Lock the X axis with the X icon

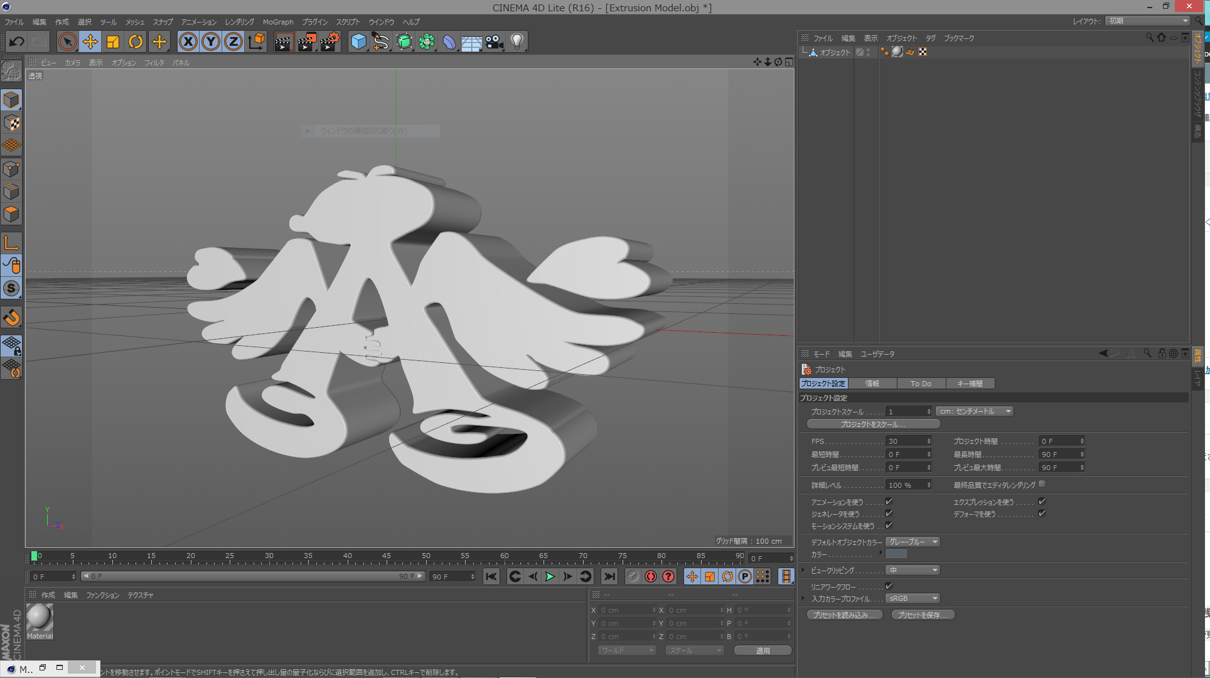point(188,41)
